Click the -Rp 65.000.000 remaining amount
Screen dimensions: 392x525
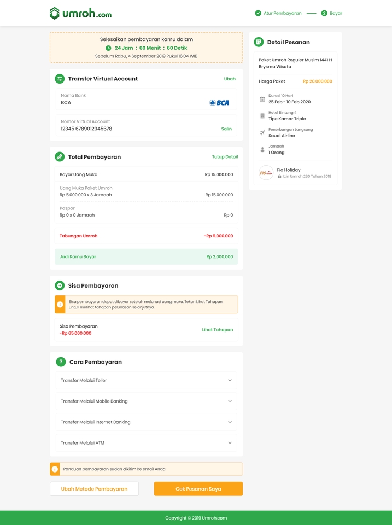tap(75, 333)
